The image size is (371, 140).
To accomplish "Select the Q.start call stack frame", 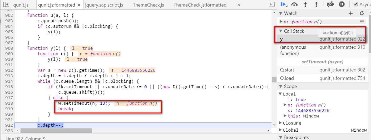I will pos(323,70).
